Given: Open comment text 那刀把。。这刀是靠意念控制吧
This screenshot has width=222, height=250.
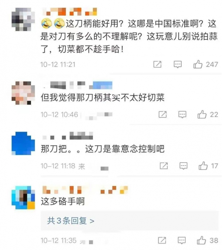Looking at the screenshot, I should click(102, 149).
